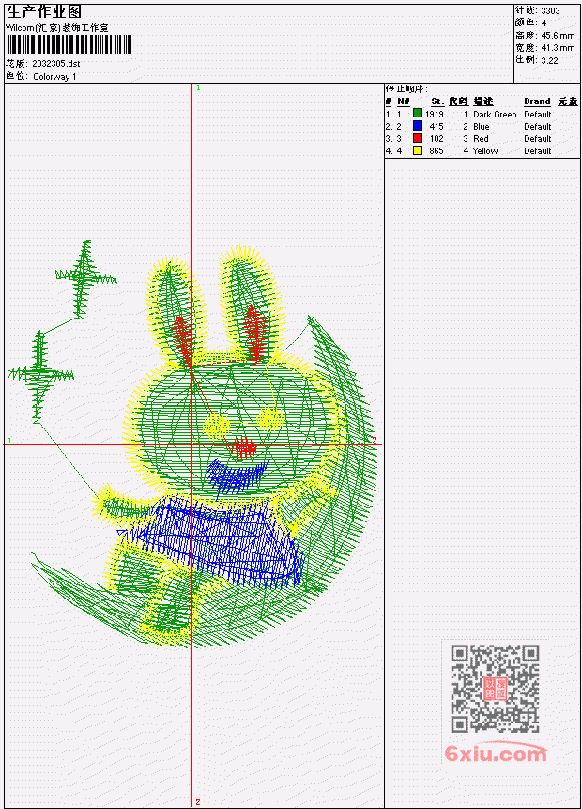Click the green "1" marker atop vertical axis
This screenshot has height=809, width=582.
(x=198, y=87)
